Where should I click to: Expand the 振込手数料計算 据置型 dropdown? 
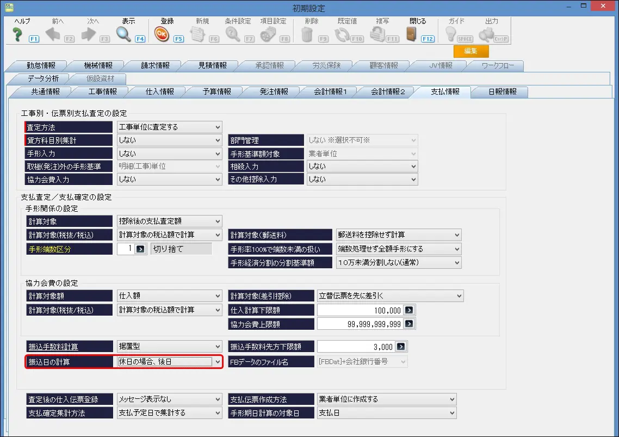click(218, 347)
